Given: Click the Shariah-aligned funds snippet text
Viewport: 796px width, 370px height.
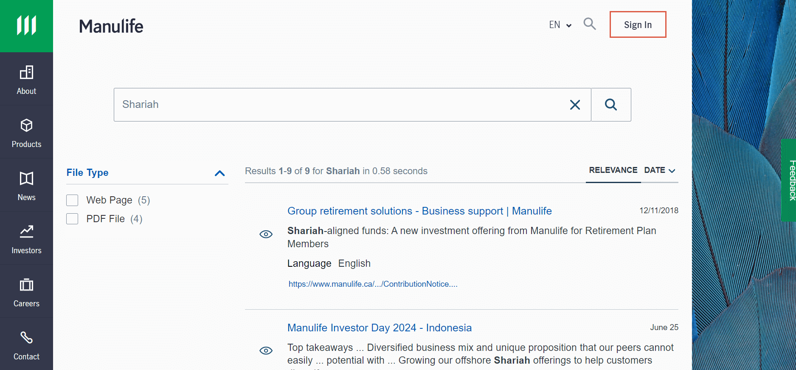Looking at the screenshot, I should [x=472, y=237].
